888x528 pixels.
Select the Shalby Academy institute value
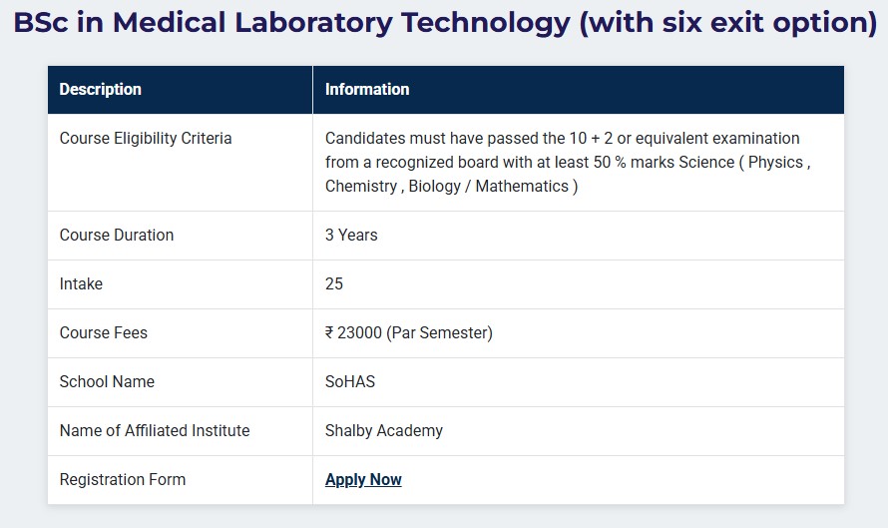[384, 431]
